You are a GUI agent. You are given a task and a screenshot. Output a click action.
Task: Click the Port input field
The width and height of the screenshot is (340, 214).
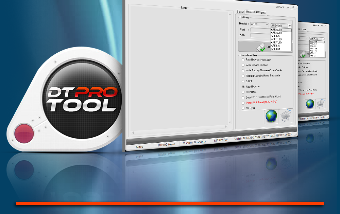tap(260, 30)
